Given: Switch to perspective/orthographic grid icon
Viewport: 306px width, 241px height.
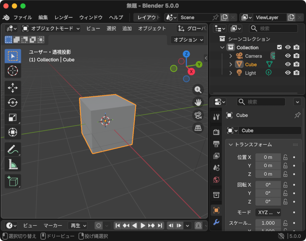Looking at the screenshot, I should tap(198, 128).
